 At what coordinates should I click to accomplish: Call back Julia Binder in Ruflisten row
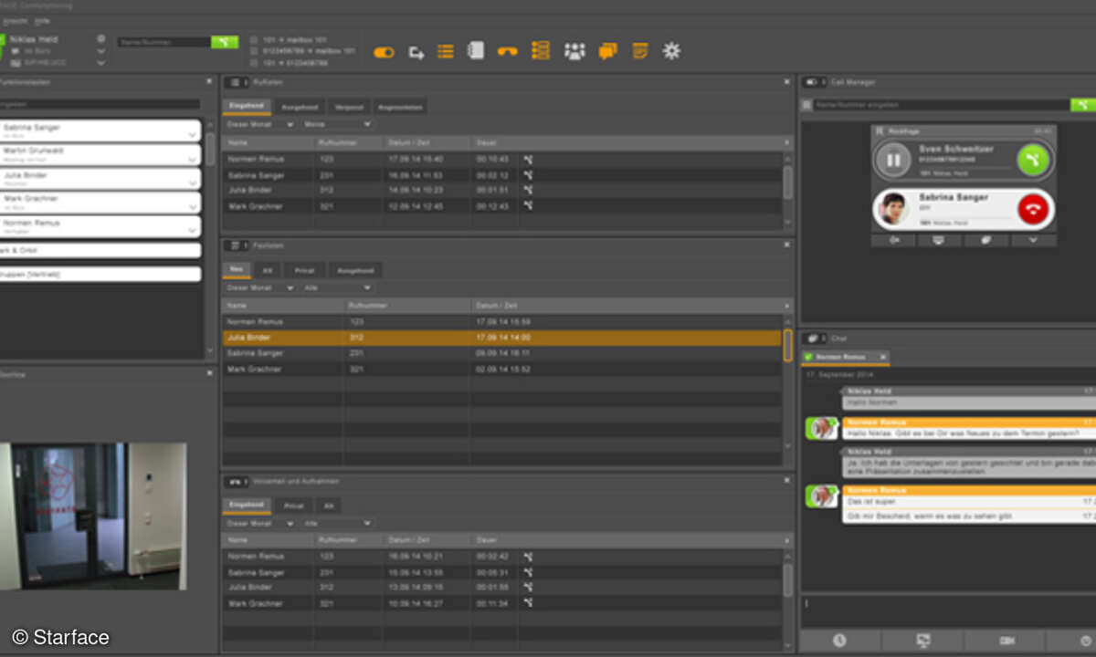coord(528,190)
